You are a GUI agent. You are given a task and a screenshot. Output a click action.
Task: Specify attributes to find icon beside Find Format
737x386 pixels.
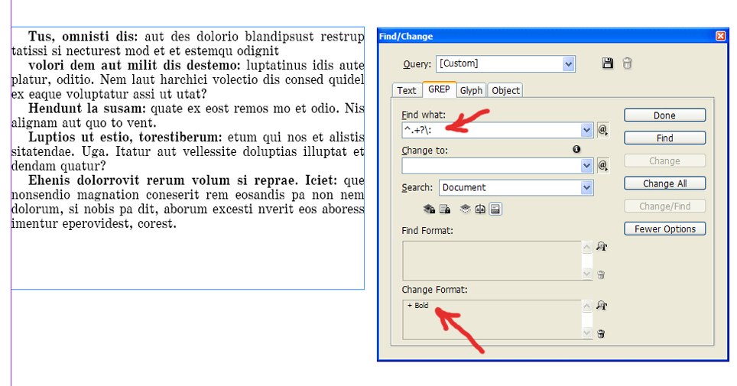(601, 246)
